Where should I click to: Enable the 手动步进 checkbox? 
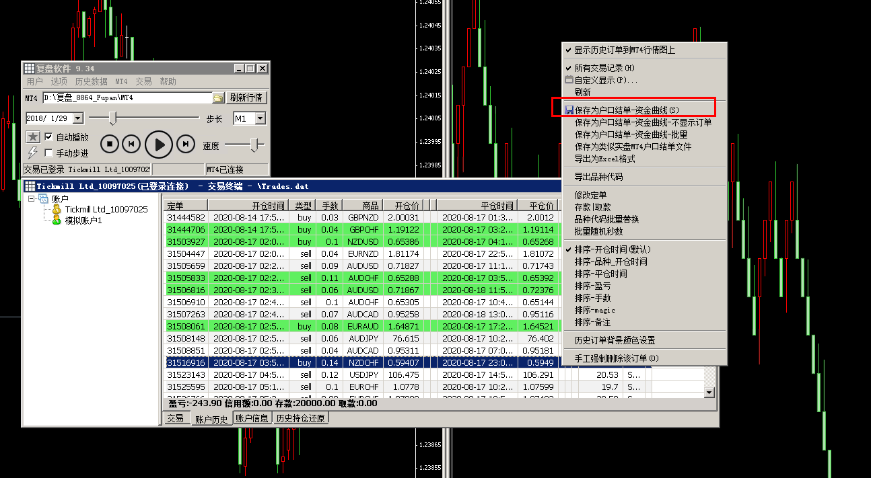pos(48,153)
